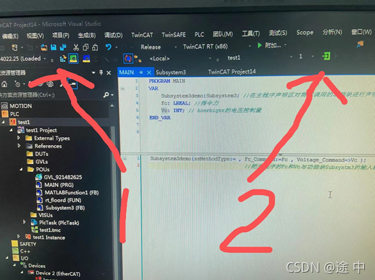Open the 生成(B) Build menu
Screen dimensions: 375x280
point(87,36)
